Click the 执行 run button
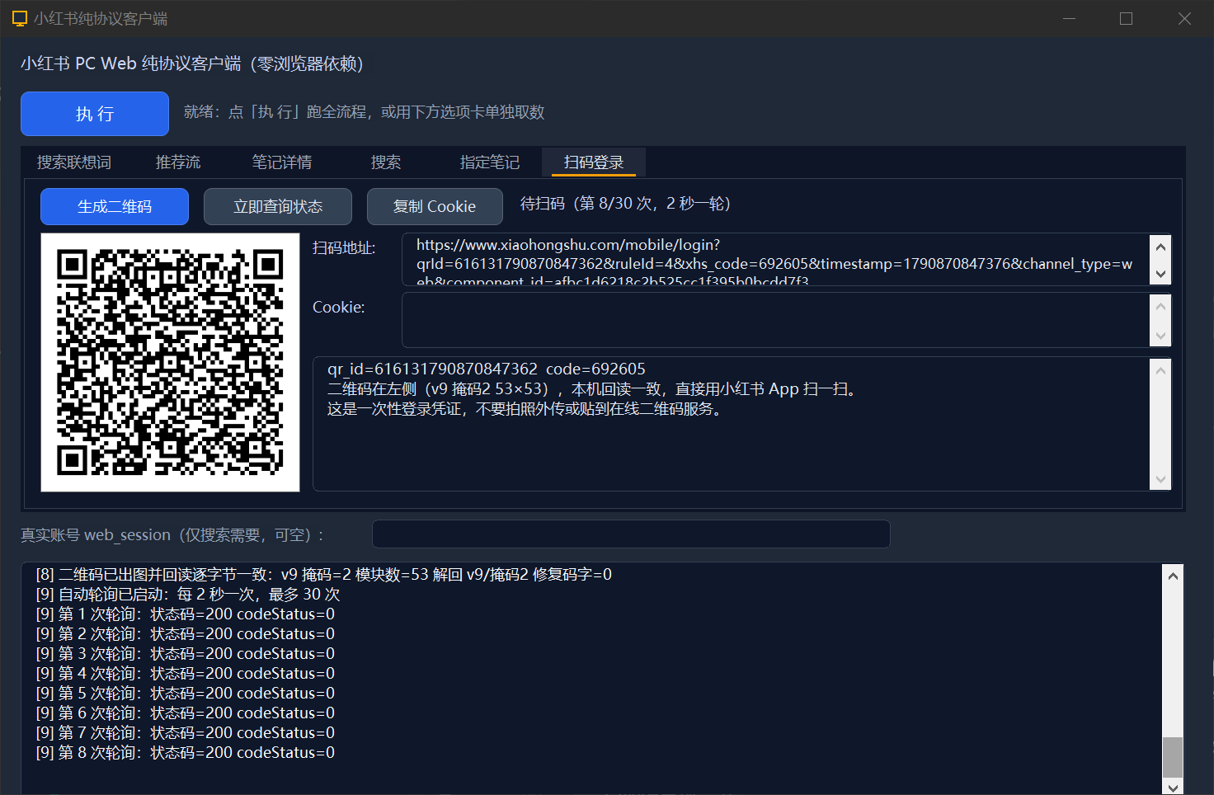Viewport: 1214px width, 795px height. (x=95, y=114)
